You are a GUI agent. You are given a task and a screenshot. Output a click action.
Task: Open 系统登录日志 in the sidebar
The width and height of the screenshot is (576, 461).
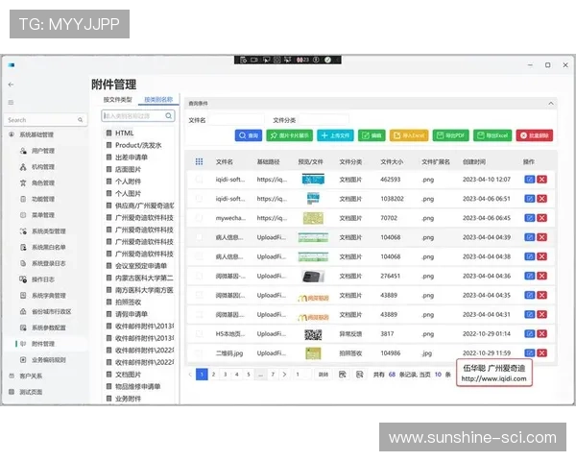point(49,263)
